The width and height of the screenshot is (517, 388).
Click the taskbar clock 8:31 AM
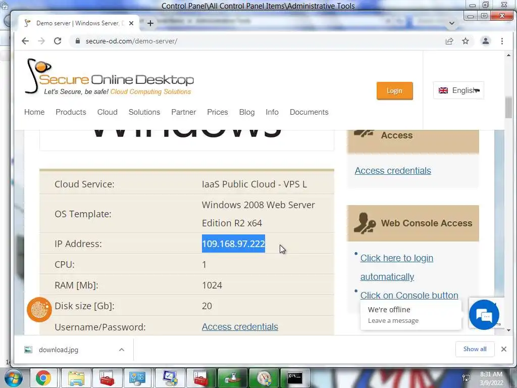(x=491, y=374)
